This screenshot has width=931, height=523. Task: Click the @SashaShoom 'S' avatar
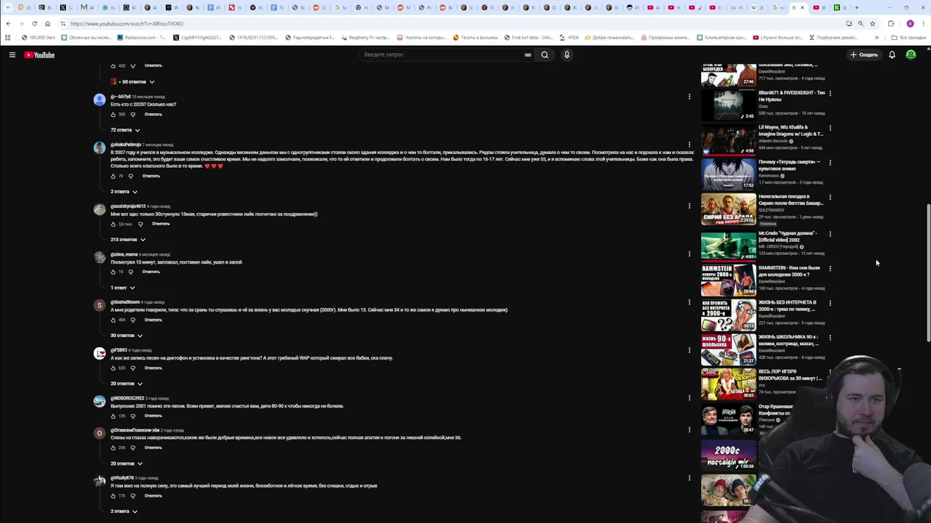coord(99,306)
